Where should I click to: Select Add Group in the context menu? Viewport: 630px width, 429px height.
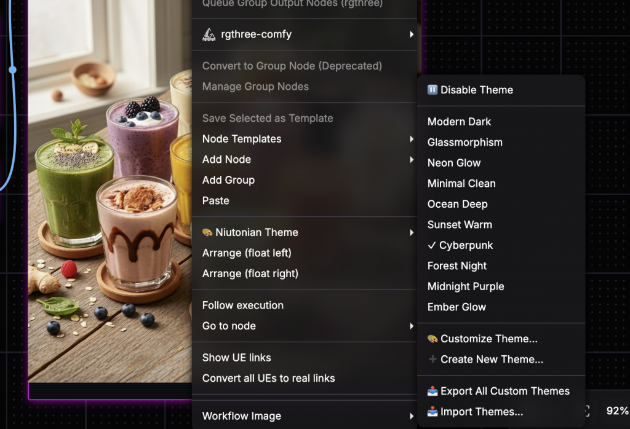pos(228,180)
